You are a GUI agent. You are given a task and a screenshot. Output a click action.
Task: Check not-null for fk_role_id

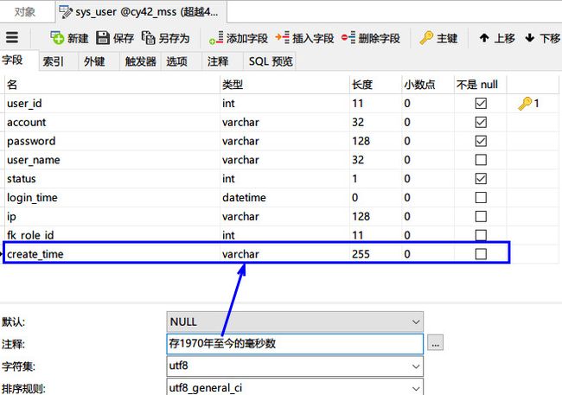pyautogui.click(x=481, y=235)
